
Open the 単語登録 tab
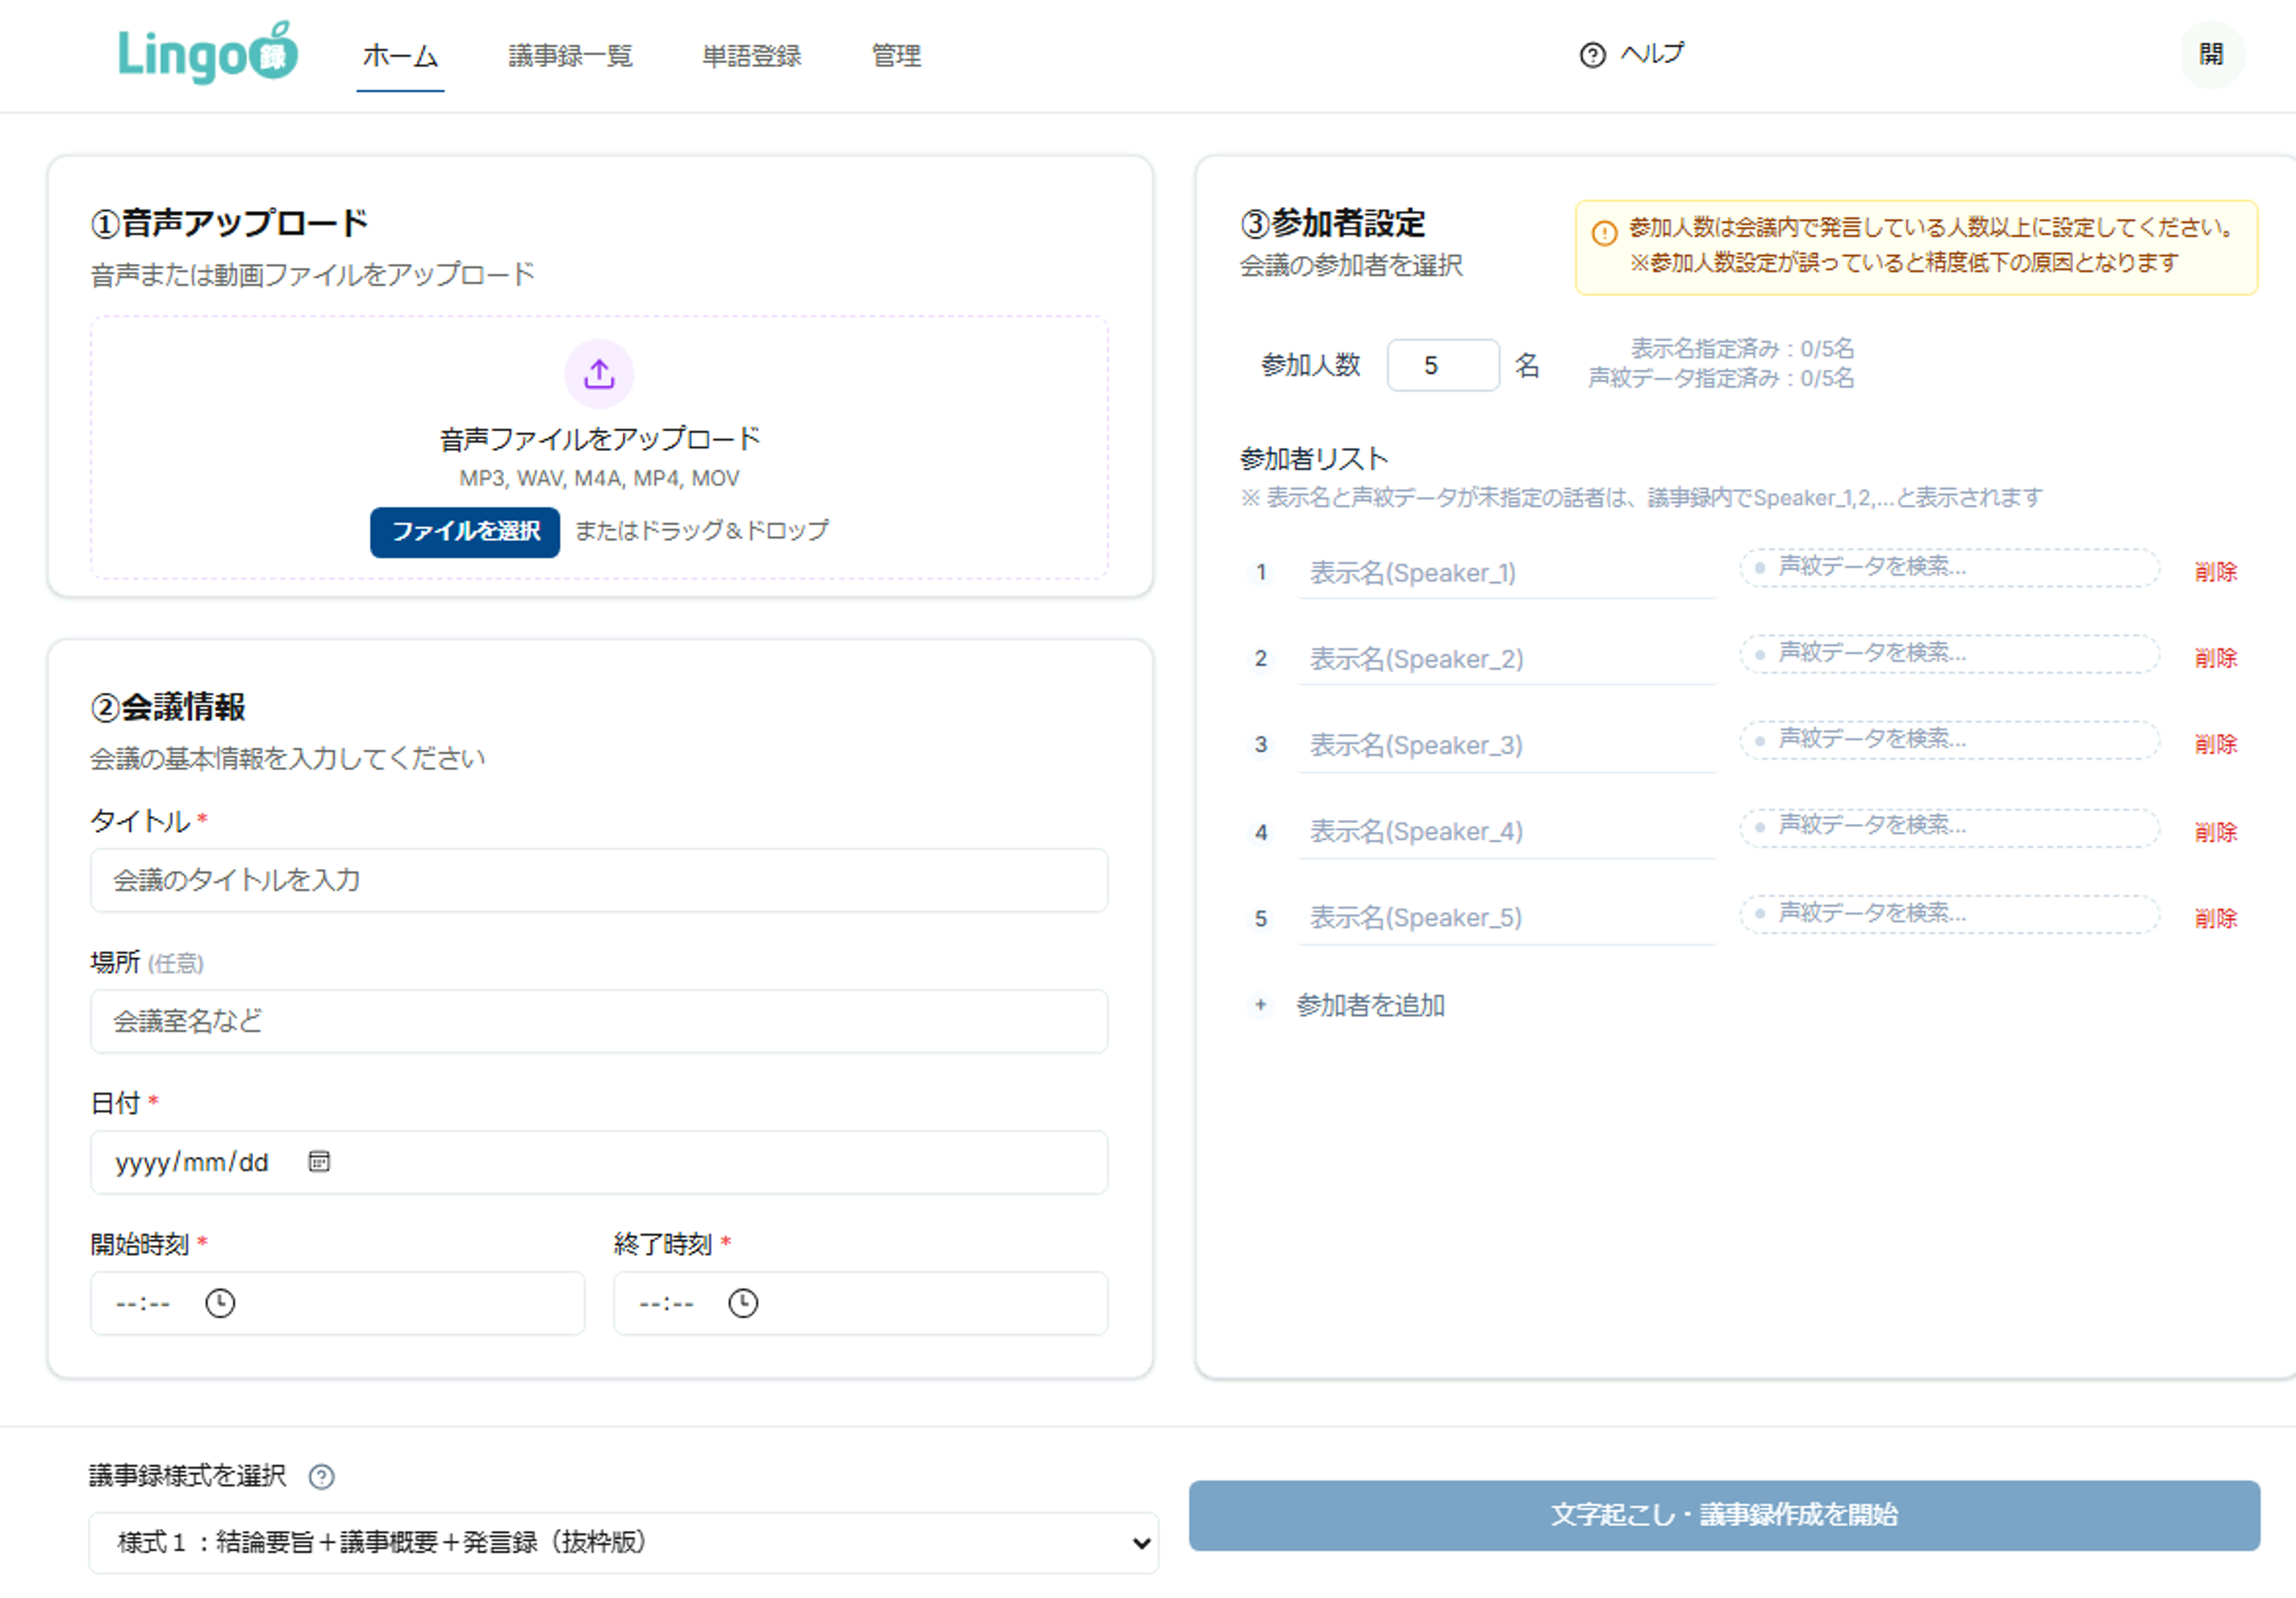[x=751, y=56]
